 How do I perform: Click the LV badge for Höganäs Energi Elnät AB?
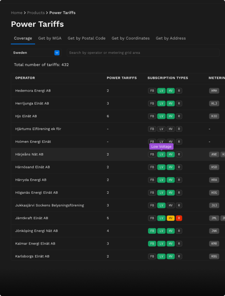pos(161,193)
